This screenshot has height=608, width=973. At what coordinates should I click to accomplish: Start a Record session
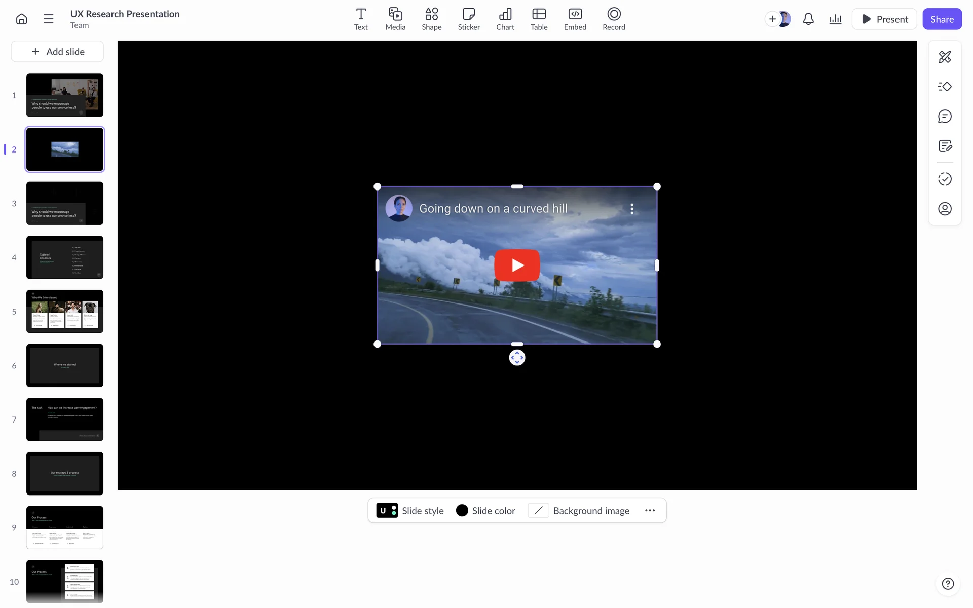[614, 19]
